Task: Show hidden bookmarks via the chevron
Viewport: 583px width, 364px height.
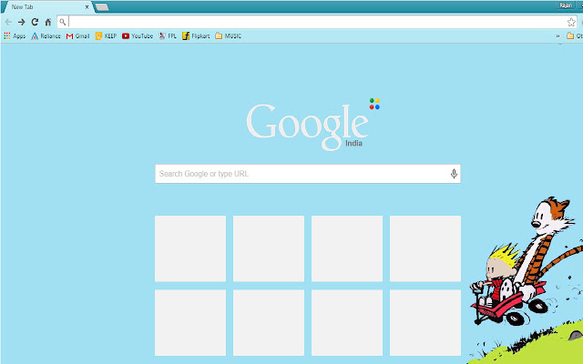Action: point(557,36)
